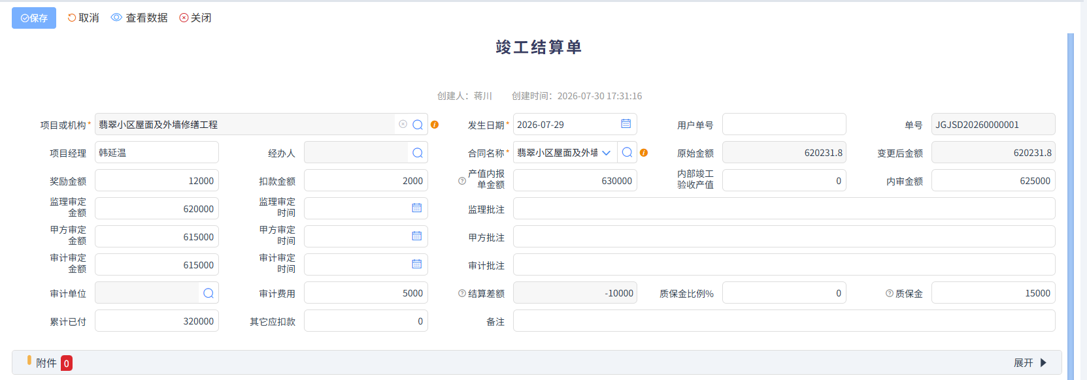
Task: Click the 监理批注 text field
Action: 784,208
